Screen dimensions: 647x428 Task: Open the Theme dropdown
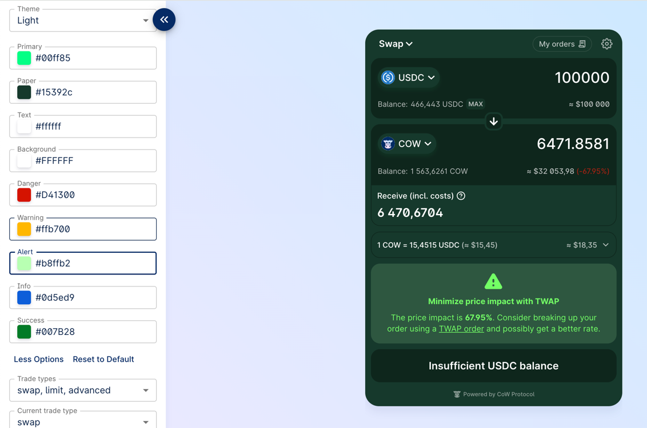[82, 20]
